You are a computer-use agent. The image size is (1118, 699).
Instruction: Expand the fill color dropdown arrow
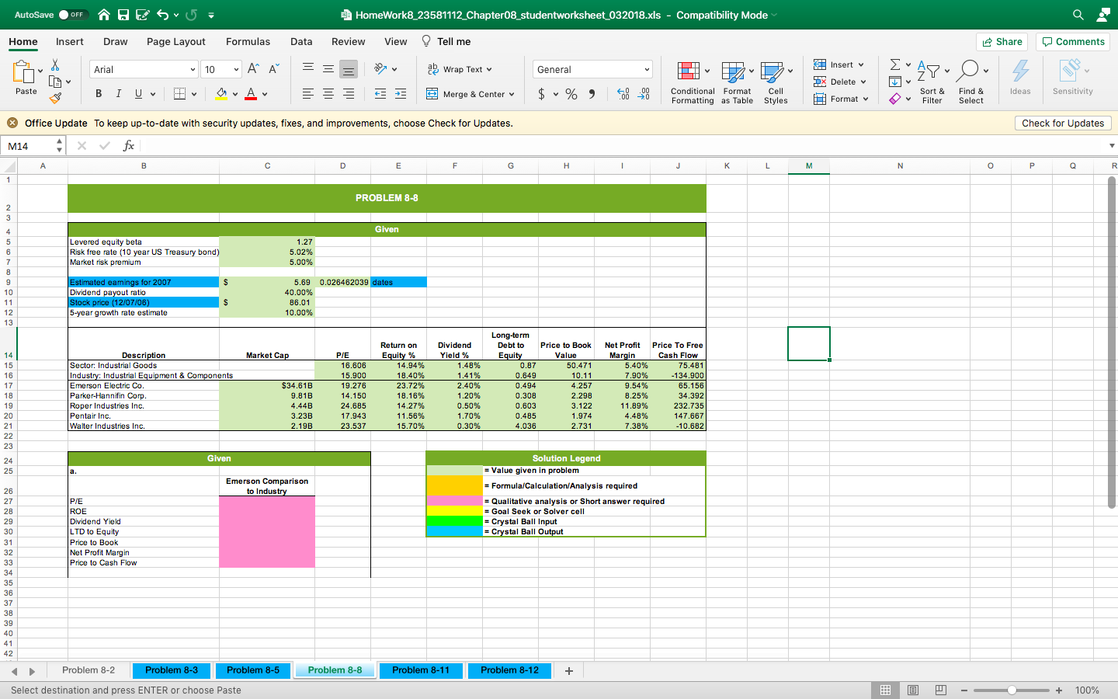coord(235,94)
